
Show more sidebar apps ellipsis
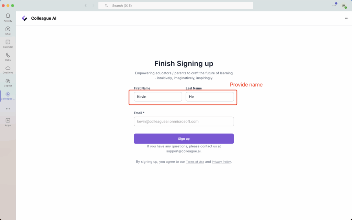pyautogui.click(x=8, y=109)
